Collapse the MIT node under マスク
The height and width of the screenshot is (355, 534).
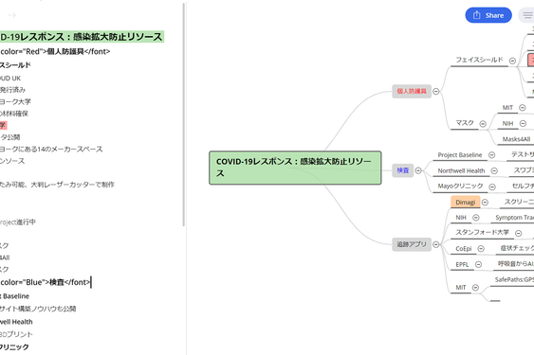(x=523, y=108)
